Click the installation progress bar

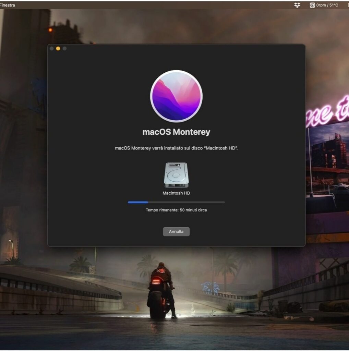pos(176,202)
